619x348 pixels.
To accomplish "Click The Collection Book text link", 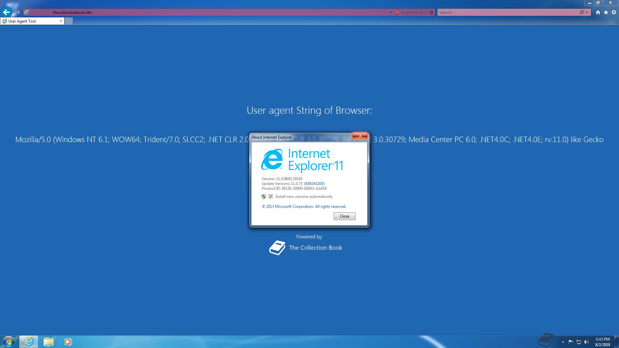I will [315, 248].
